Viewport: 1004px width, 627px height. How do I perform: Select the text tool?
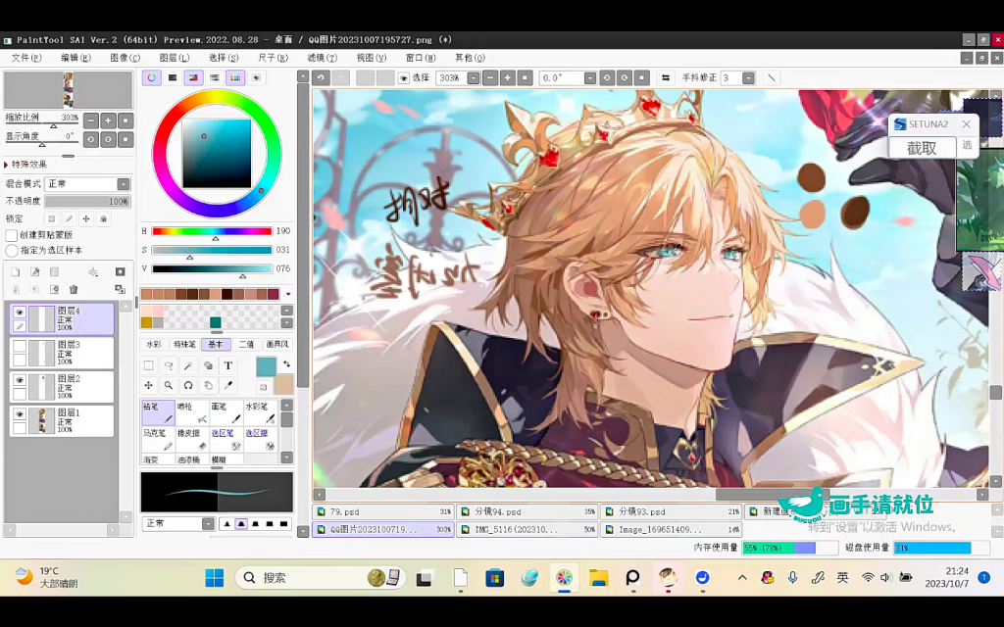(x=228, y=365)
